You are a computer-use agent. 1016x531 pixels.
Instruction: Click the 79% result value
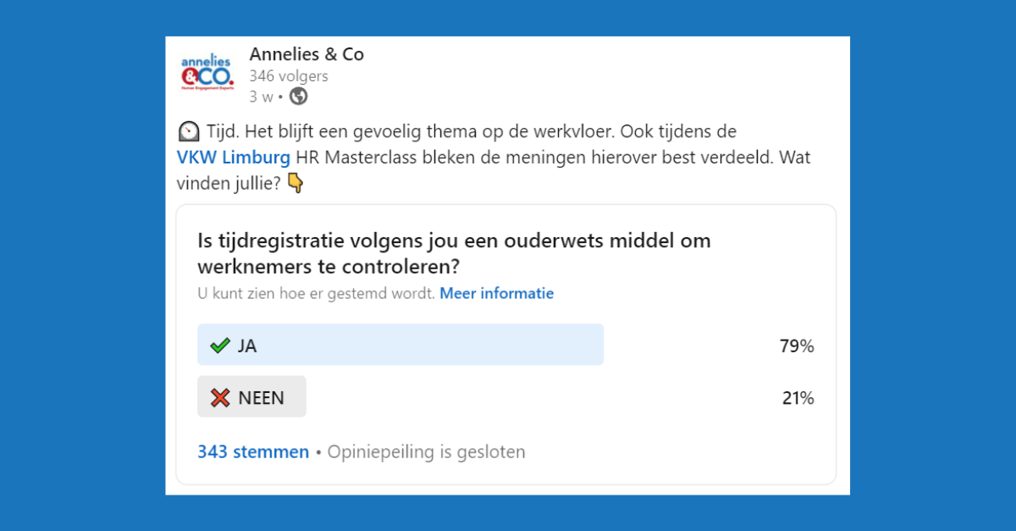click(797, 346)
